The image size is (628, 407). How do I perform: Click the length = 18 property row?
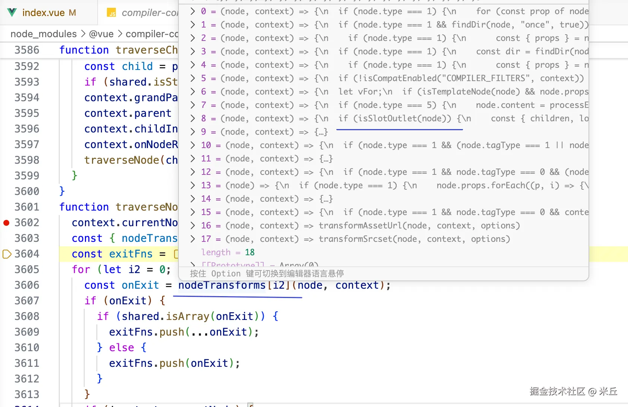[x=228, y=252]
